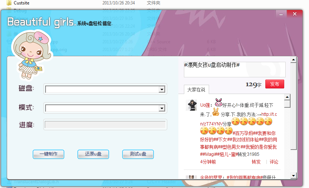Close the Beautiful girls window
Image resolution: width=309 pixels, height=188 pixels.
coord(295,14)
